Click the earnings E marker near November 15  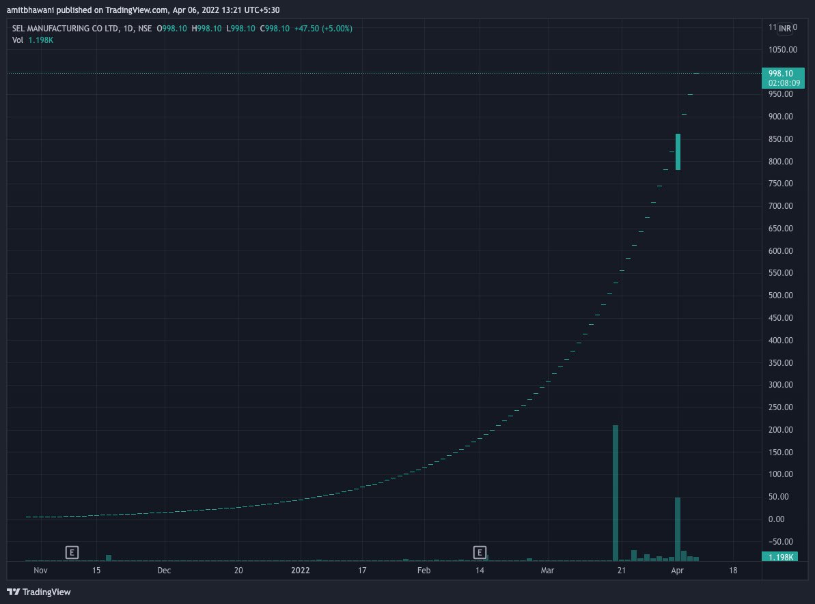coord(72,552)
